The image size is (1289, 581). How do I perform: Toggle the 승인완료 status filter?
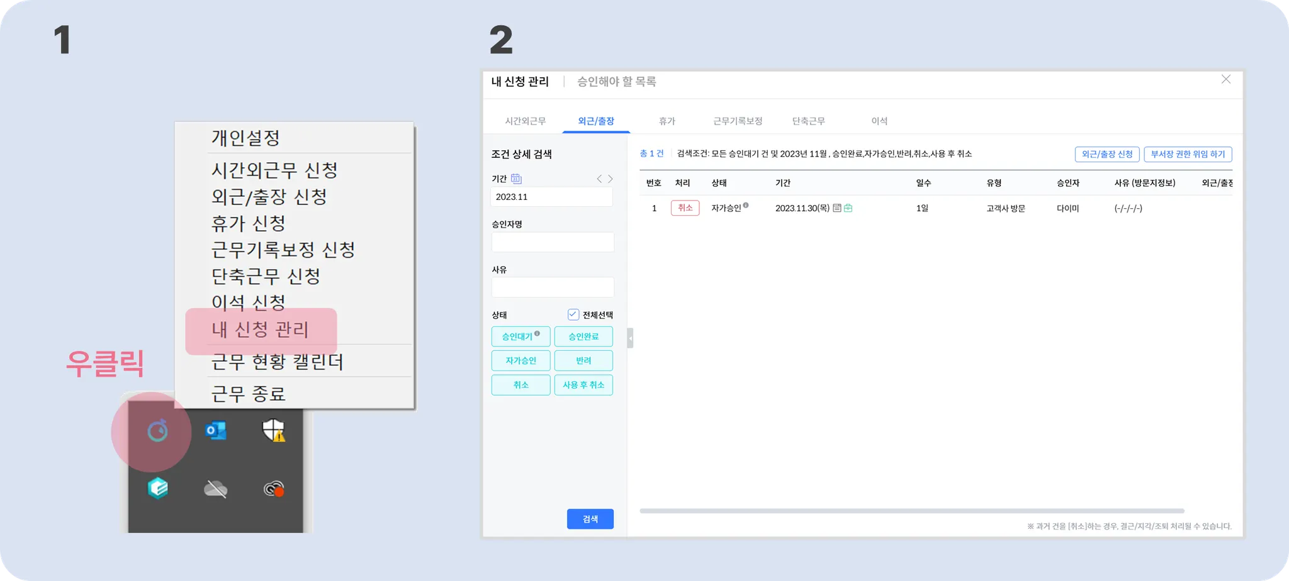[x=583, y=336]
